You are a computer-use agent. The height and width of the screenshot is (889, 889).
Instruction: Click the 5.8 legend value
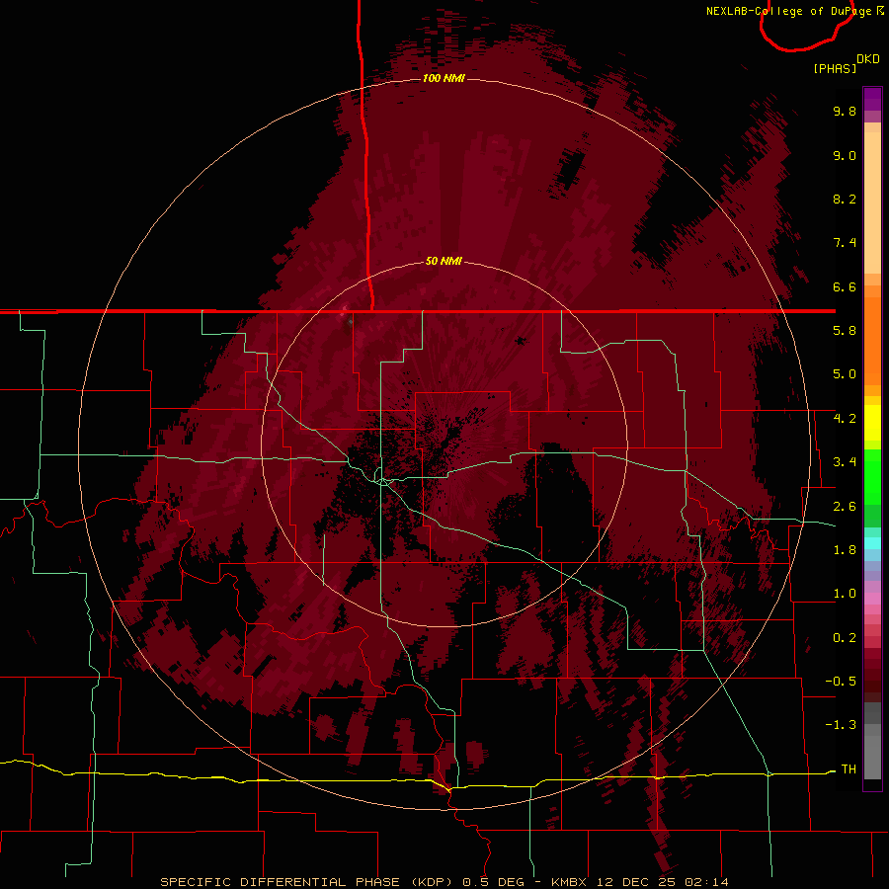845,331
